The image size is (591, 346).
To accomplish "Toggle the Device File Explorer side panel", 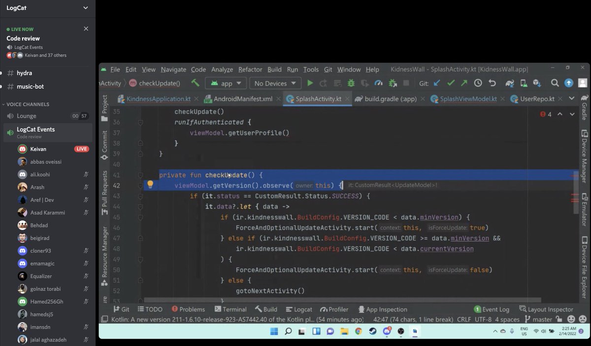I will click(x=584, y=268).
